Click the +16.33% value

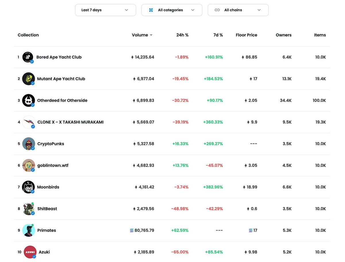180,144
